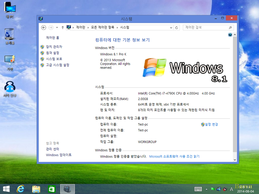Image resolution: width=259 pixels, height=194 pixels.
Task: Open the 가젯 desktop icon
Action: point(10,63)
